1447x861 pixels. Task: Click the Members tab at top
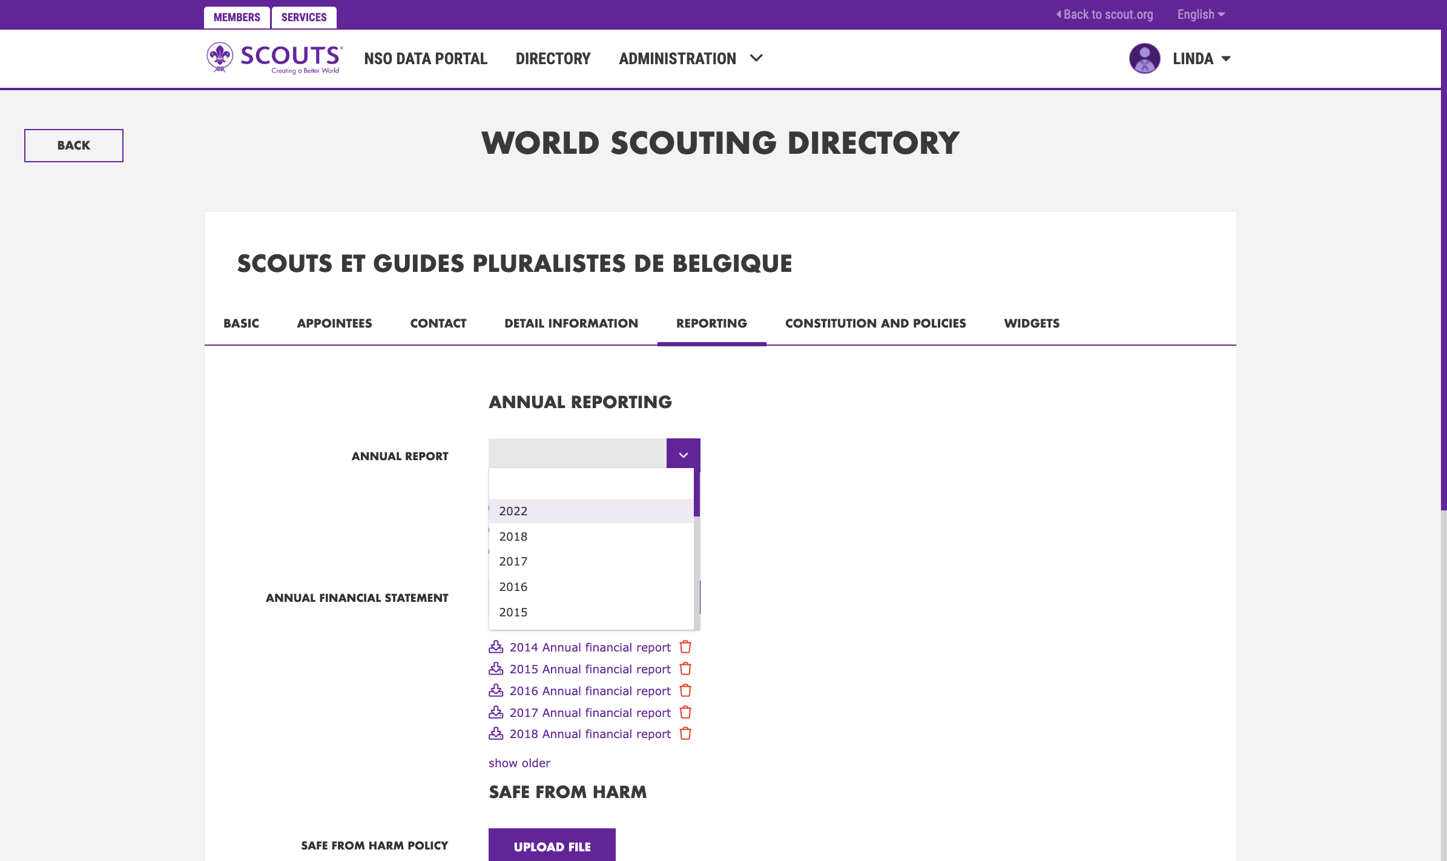pyautogui.click(x=237, y=17)
